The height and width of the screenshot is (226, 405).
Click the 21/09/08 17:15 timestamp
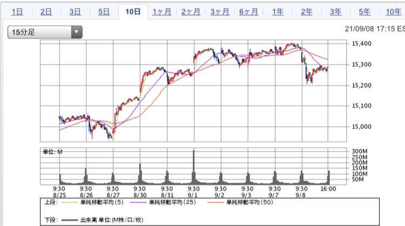[x=375, y=29]
